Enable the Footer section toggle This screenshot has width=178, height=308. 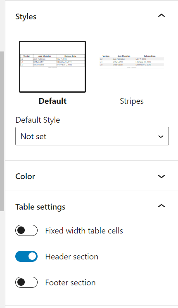point(26,282)
